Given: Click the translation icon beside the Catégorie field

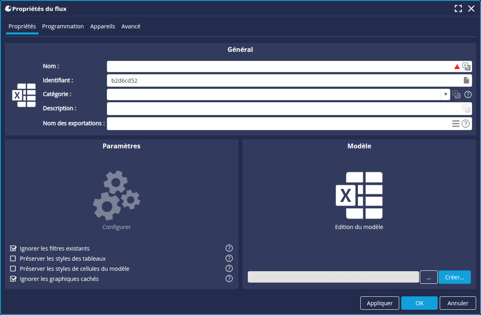Looking at the screenshot, I should (x=457, y=94).
